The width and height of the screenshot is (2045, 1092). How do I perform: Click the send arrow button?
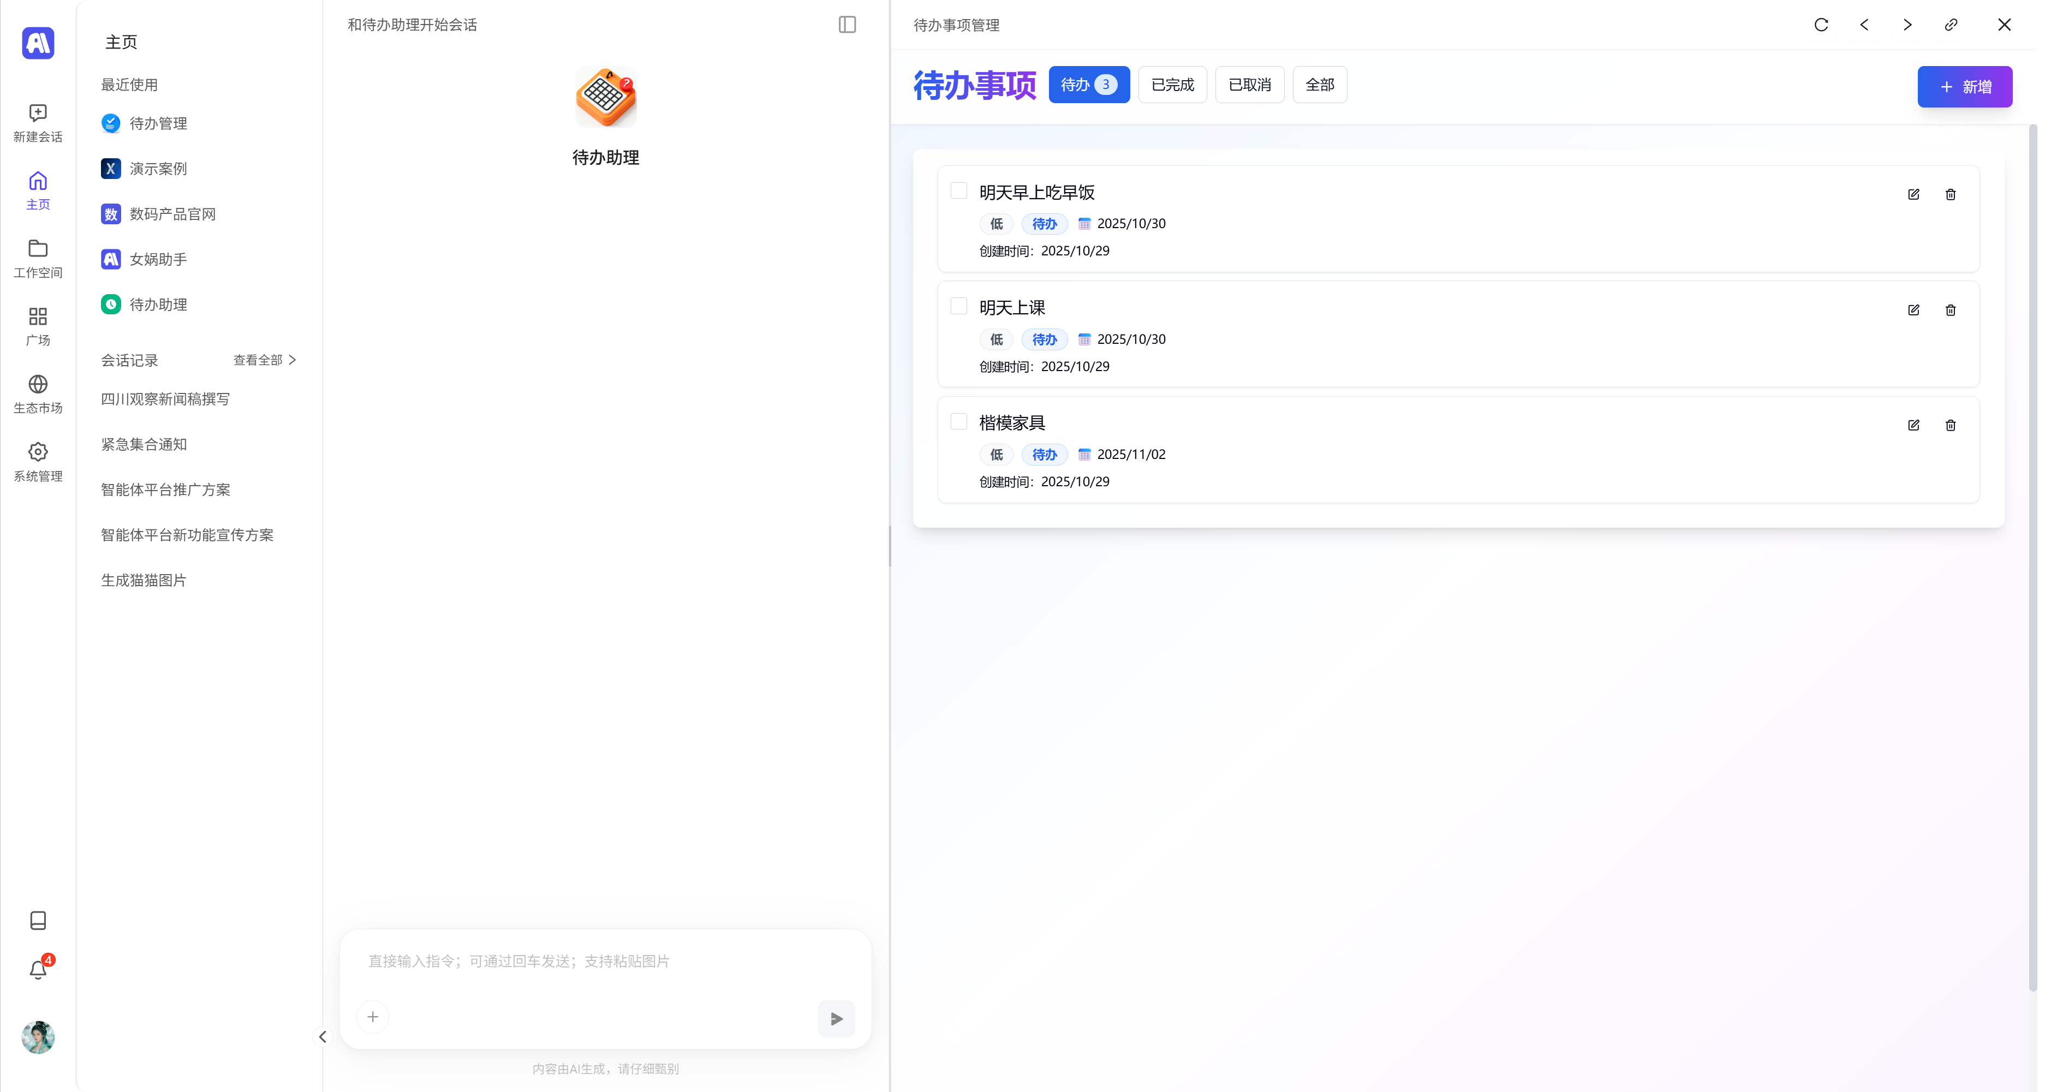click(x=836, y=1018)
